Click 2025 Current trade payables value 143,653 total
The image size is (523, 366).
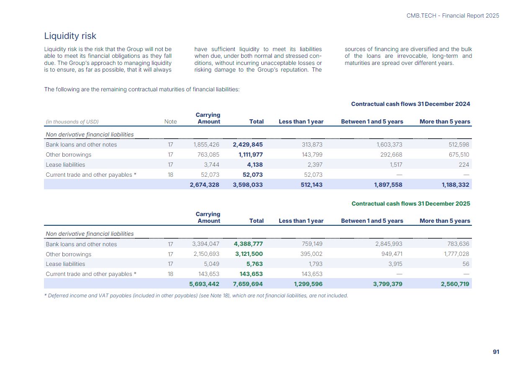tap(251, 274)
